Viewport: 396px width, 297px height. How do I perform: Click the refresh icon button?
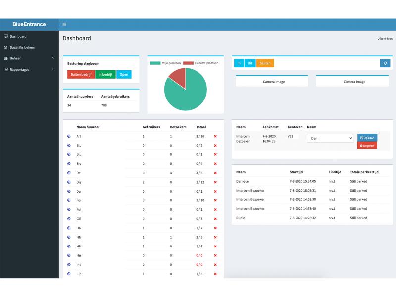[x=385, y=63]
